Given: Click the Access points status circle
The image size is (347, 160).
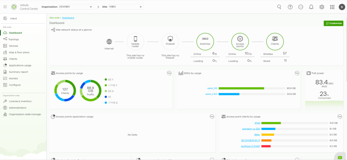Looking at the screenshot, I should 240,41.
